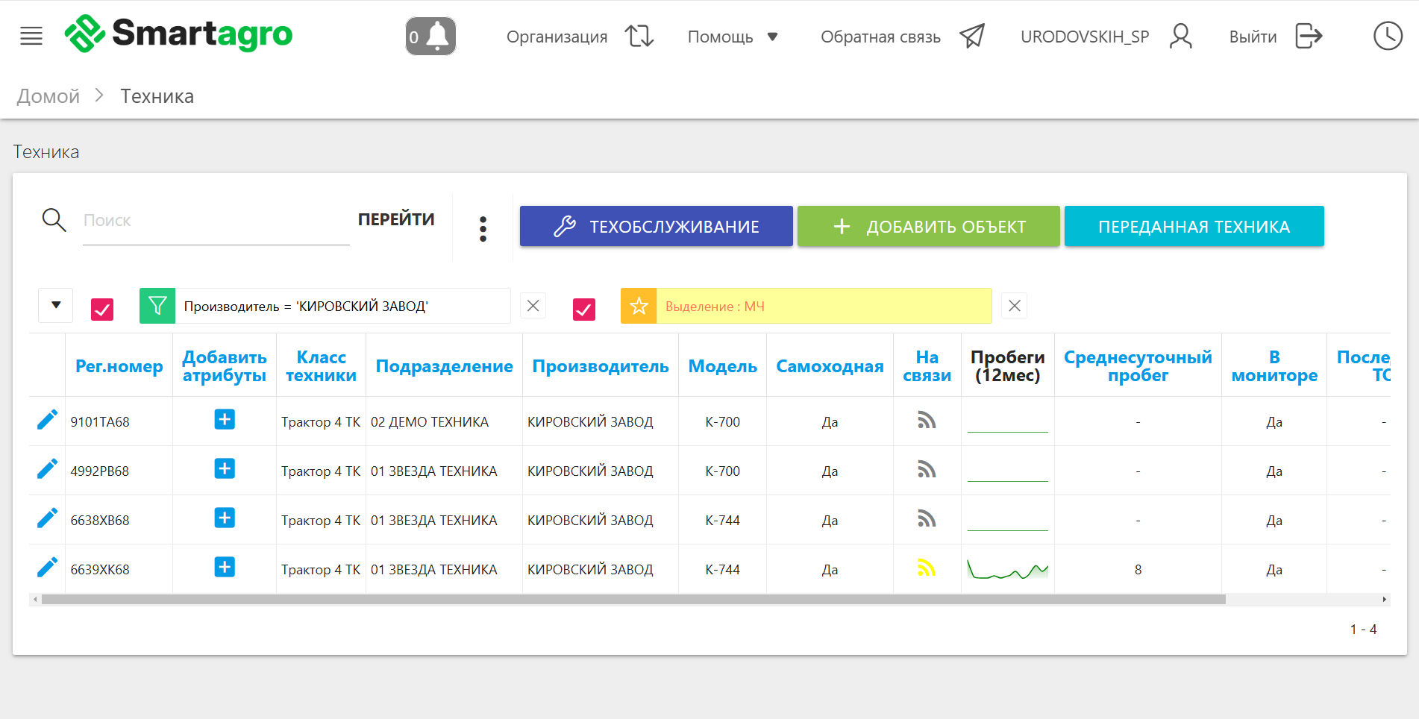Expand the filter dropdown arrow
Screen dimensions: 1419x719
click(x=56, y=305)
